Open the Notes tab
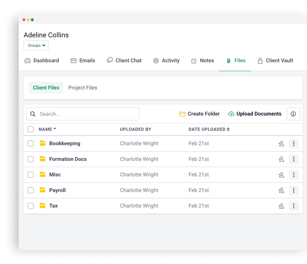This screenshot has height=264, width=307. (203, 60)
